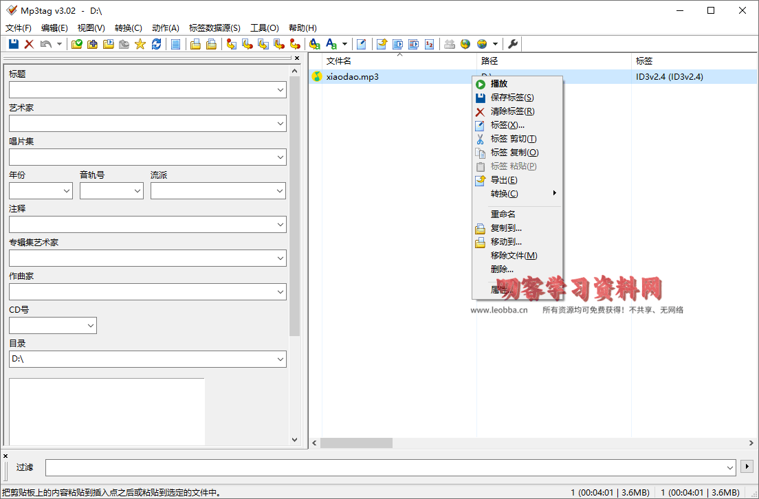Viewport: 759px width, 499px height.
Task: Click the 标签 column header
Action: [x=644, y=61]
